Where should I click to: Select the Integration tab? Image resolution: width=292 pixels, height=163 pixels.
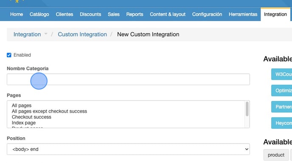275,14
